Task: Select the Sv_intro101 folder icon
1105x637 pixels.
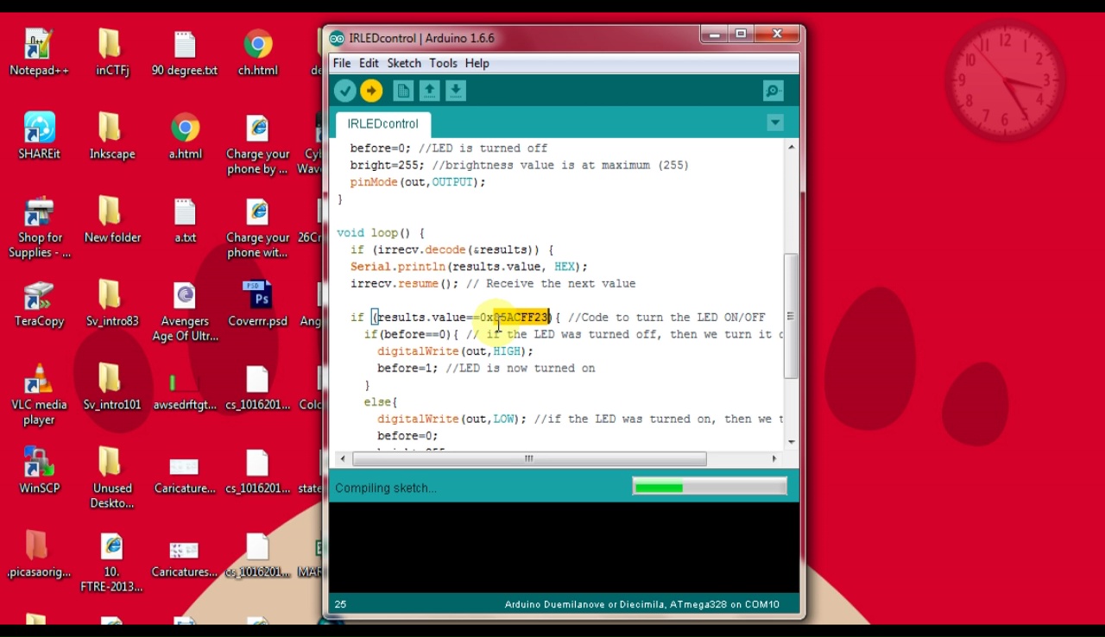Action: (112, 388)
